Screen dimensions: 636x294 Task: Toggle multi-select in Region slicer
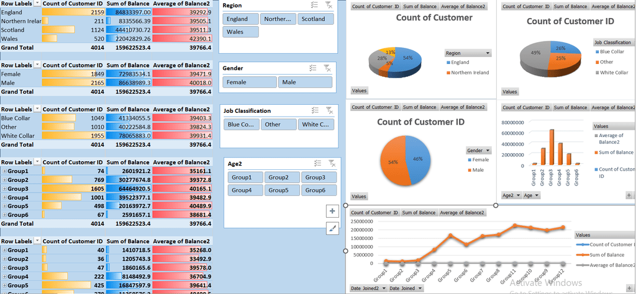(x=317, y=6)
